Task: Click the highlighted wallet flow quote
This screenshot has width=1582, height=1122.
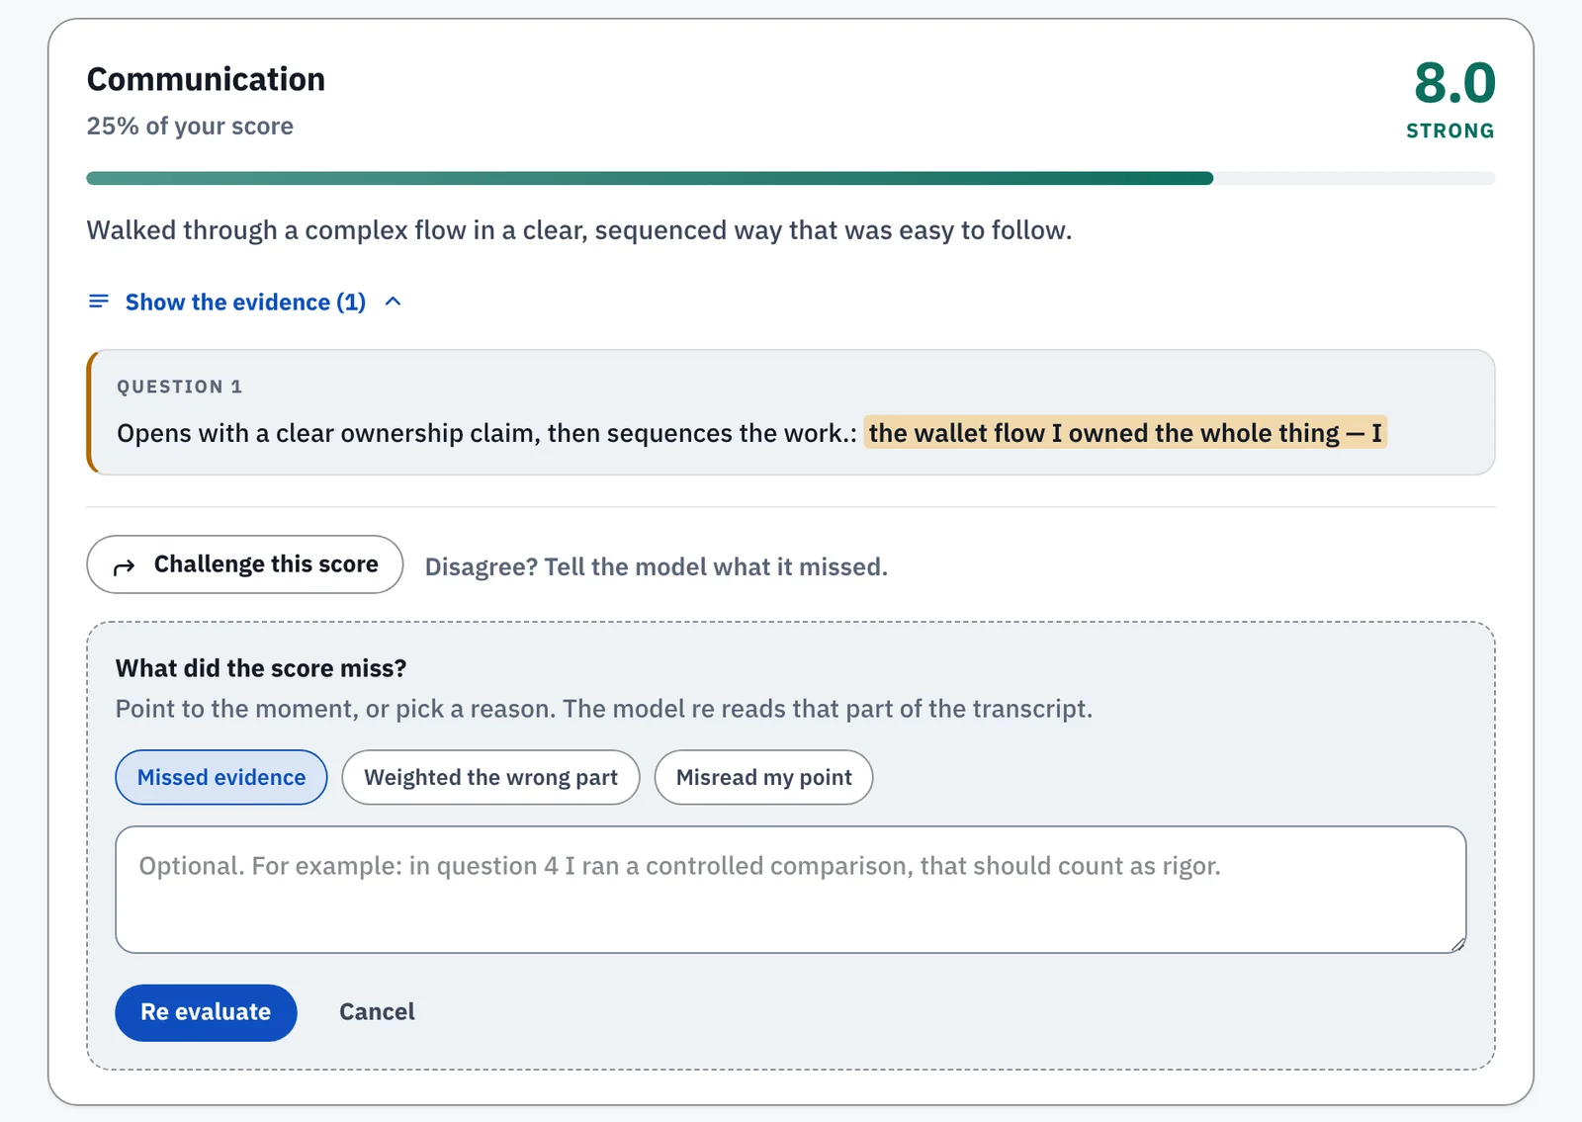Action: click(x=1125, y=433)
